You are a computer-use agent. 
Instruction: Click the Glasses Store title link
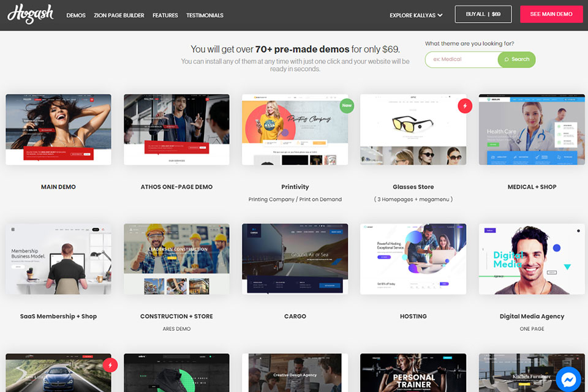tap(413, 187)
